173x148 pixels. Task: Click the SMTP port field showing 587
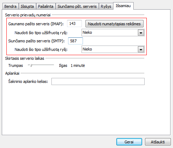tap(76, 41)
